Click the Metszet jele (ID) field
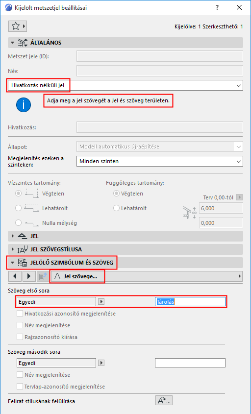Screen dimensions: 251x414 pos(160,56)
